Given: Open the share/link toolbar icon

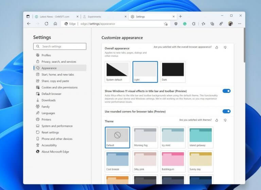Looking at the screenshot, I should [x=221, y=24].
